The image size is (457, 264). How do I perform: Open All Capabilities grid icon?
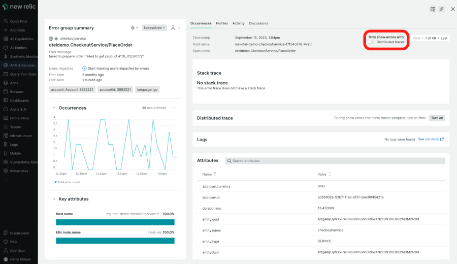coord(6,39)
